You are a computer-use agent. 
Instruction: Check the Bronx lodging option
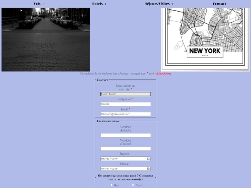[133, 185]
